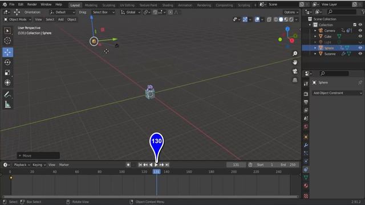Screen dimensions: 365x205
Task: Open the Texture properties tab
Action: (x=306, y=196)
